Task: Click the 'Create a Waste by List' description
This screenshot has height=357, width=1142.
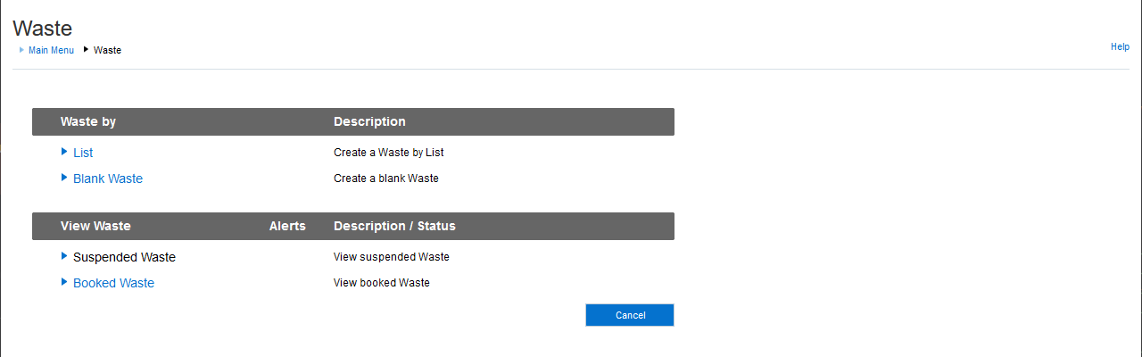Action: tap(388, 153)
